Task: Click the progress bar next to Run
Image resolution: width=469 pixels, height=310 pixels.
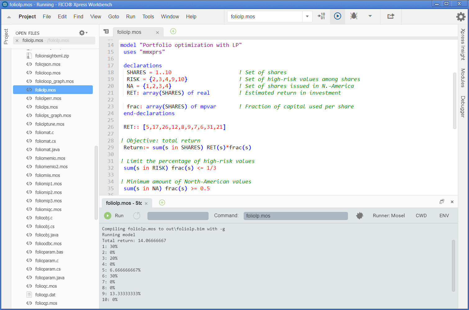Action: click(178, 215)
